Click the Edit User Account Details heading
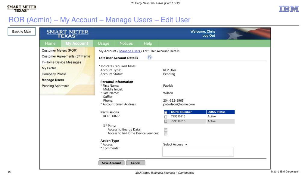Viewport: 308px width, 177px height. tap(118, 58)
